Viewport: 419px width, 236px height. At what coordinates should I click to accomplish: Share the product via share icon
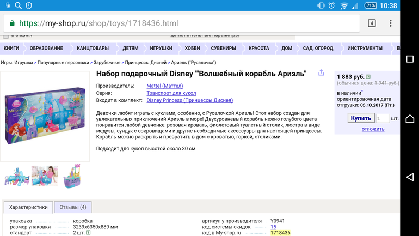[321, 72]
